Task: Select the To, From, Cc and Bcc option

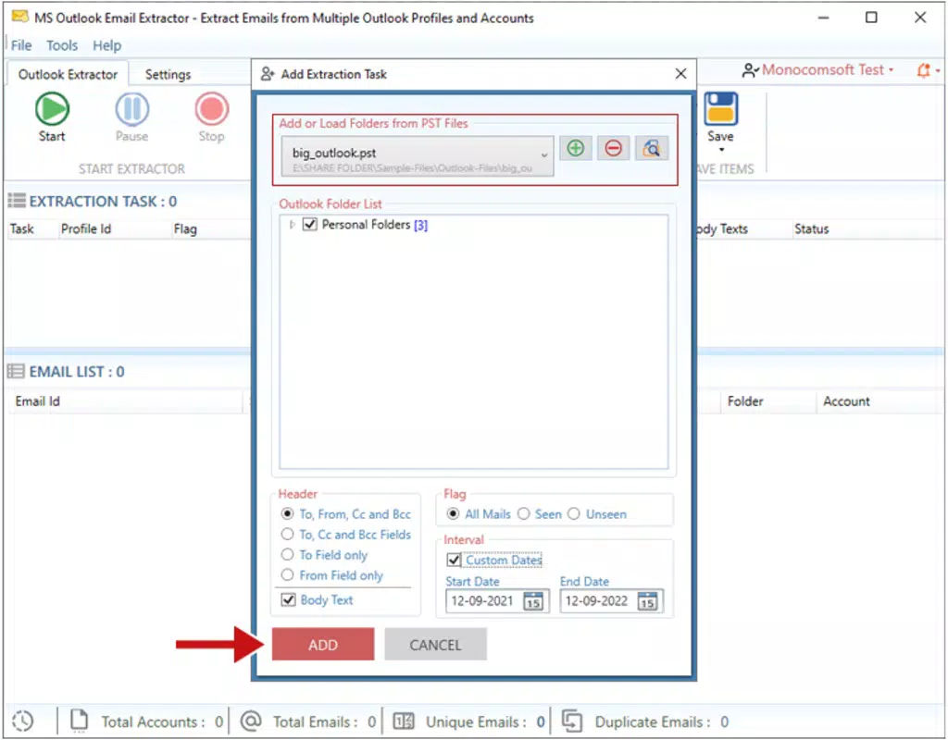Action: pos(287,514)
